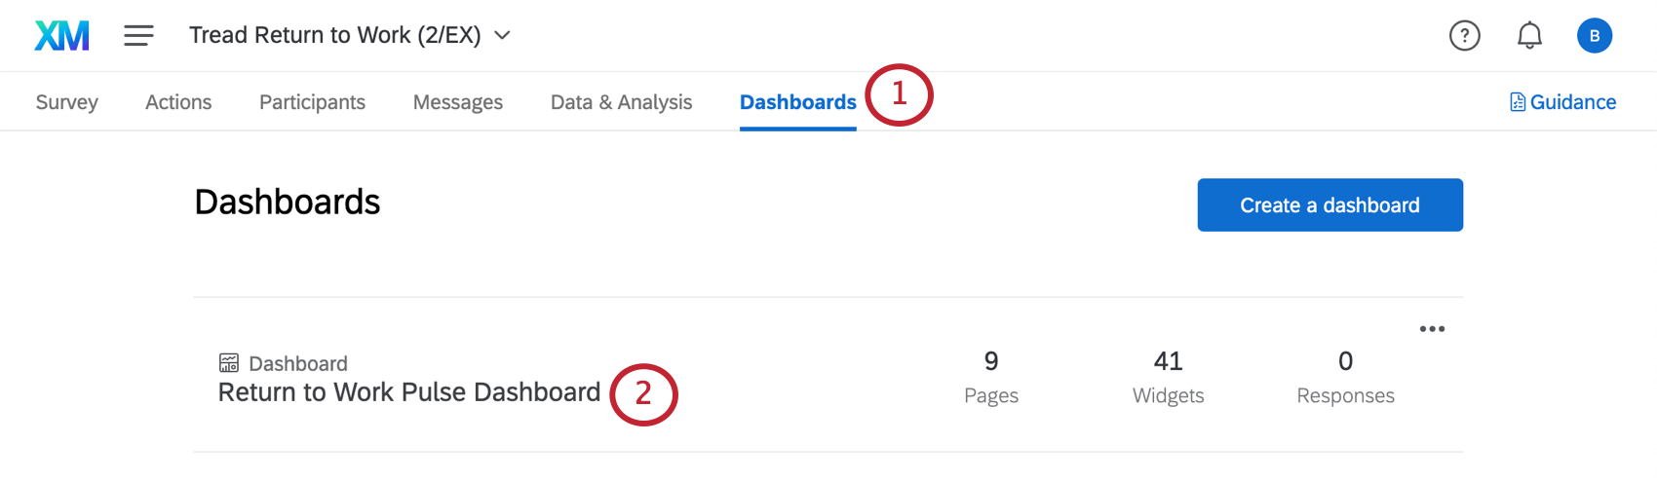Screen dimensions: 1657x481
Task: Go to the Participants tab
Action: tap(312, 102)
